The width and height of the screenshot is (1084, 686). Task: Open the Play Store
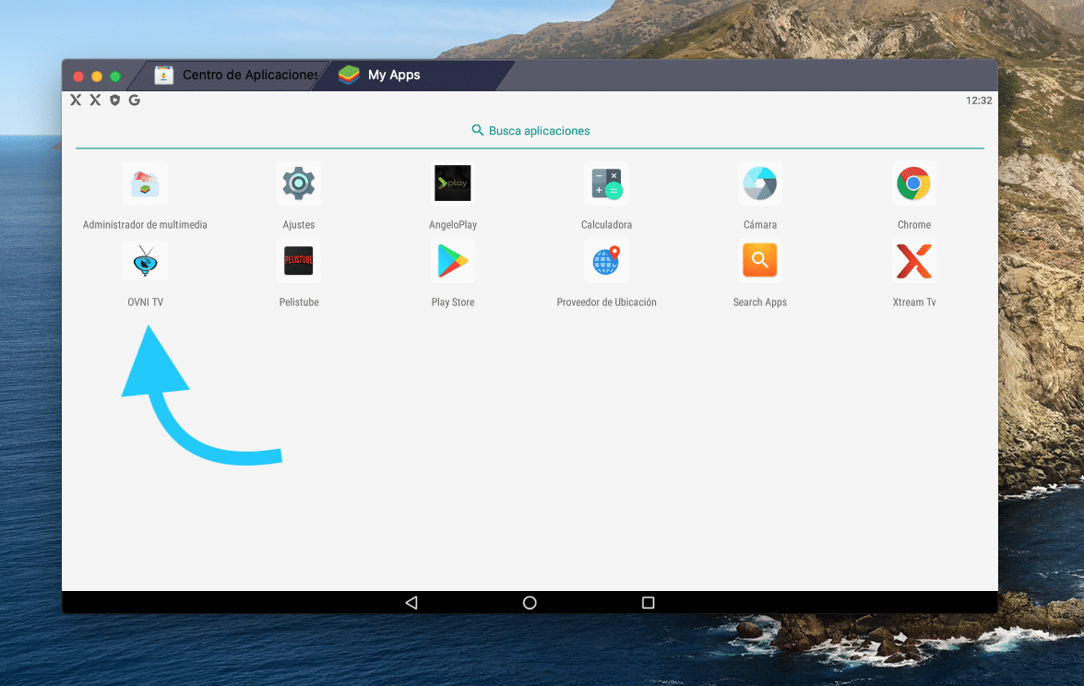coord(452,260)
